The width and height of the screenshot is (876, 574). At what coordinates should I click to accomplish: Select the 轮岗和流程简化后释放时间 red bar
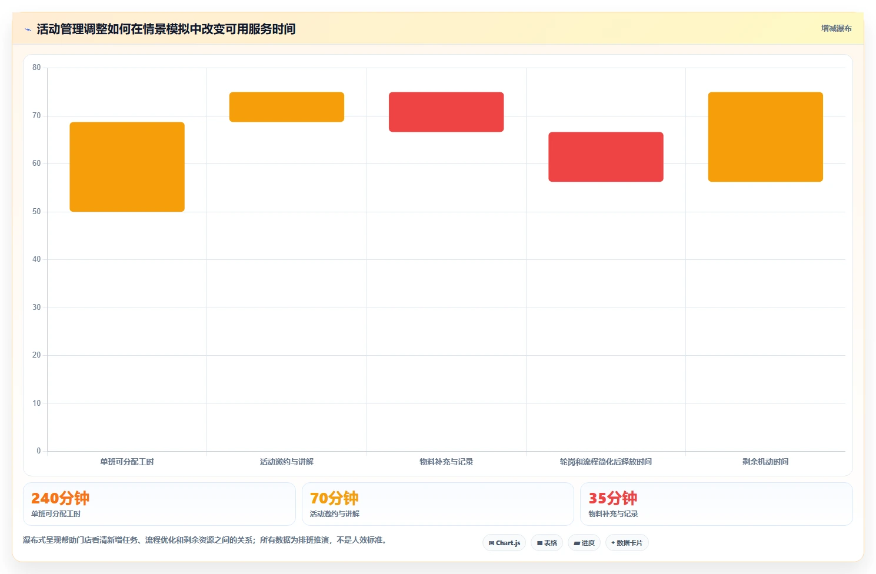click(606, 157)
